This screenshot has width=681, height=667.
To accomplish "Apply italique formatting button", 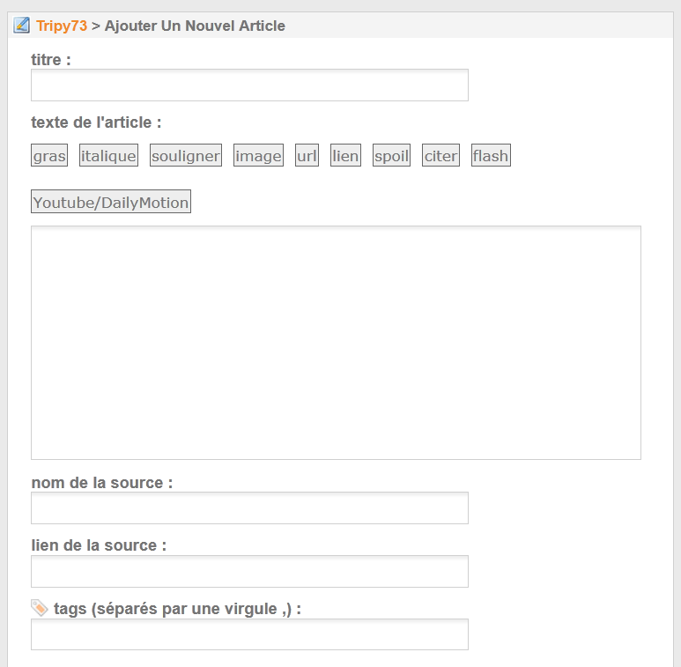I will (108, 155).
